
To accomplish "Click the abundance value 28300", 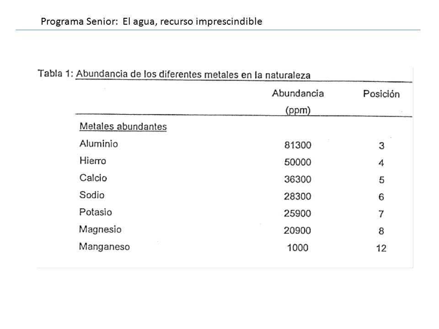I will pos(297,196).
